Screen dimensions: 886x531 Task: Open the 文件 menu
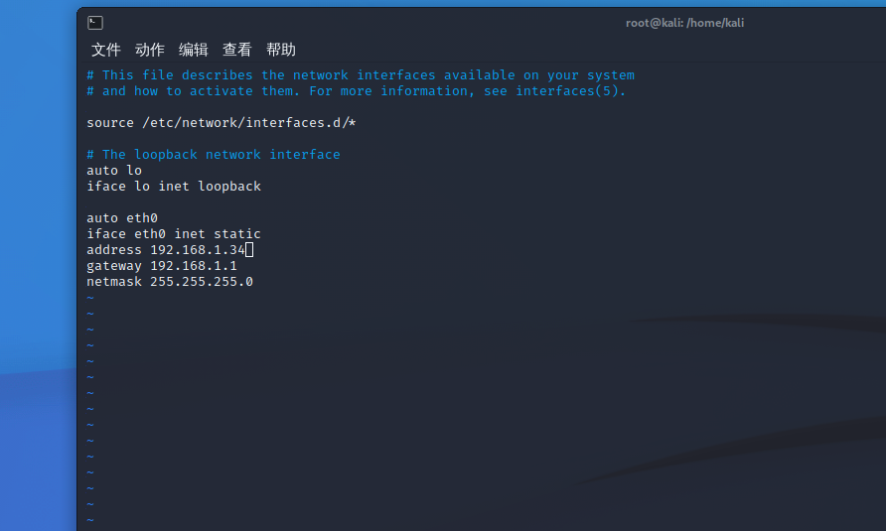(105, 50)
